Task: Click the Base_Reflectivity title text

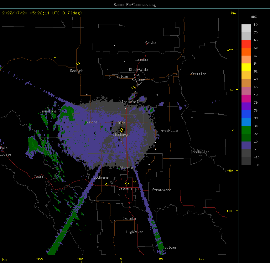Action: (x=135, y=5)
